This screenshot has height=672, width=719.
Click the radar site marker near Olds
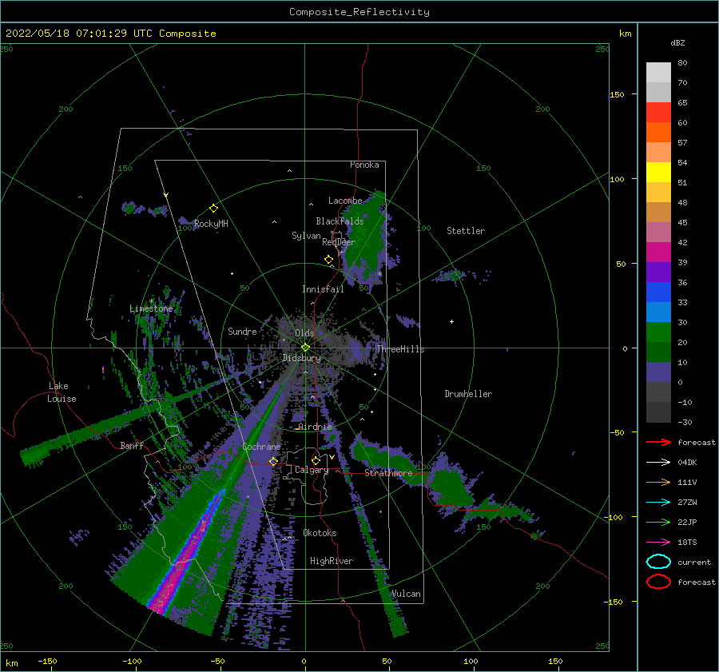tap(305, 348)
